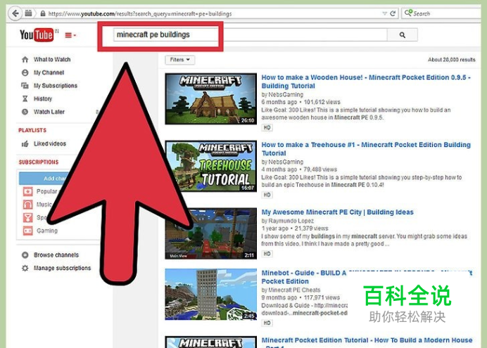
Task: Click the YouTube search text field
Action: [x=250, y=34]
